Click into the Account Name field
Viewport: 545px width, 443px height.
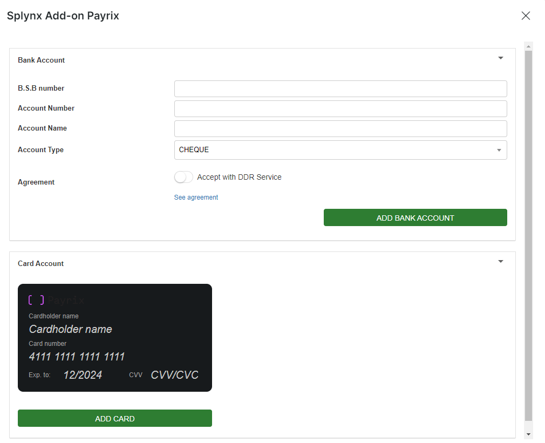point(340,128)
